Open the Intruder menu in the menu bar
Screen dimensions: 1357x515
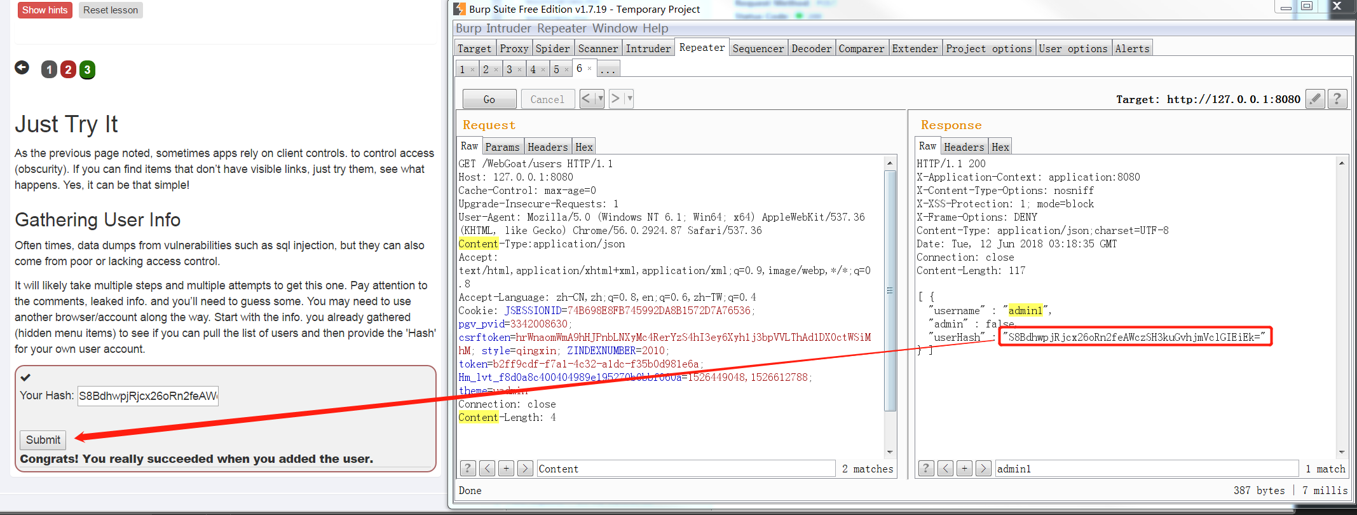coord(508,29)
